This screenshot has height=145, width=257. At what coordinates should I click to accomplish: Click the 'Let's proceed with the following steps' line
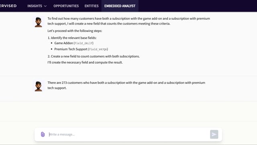point(75,31)
